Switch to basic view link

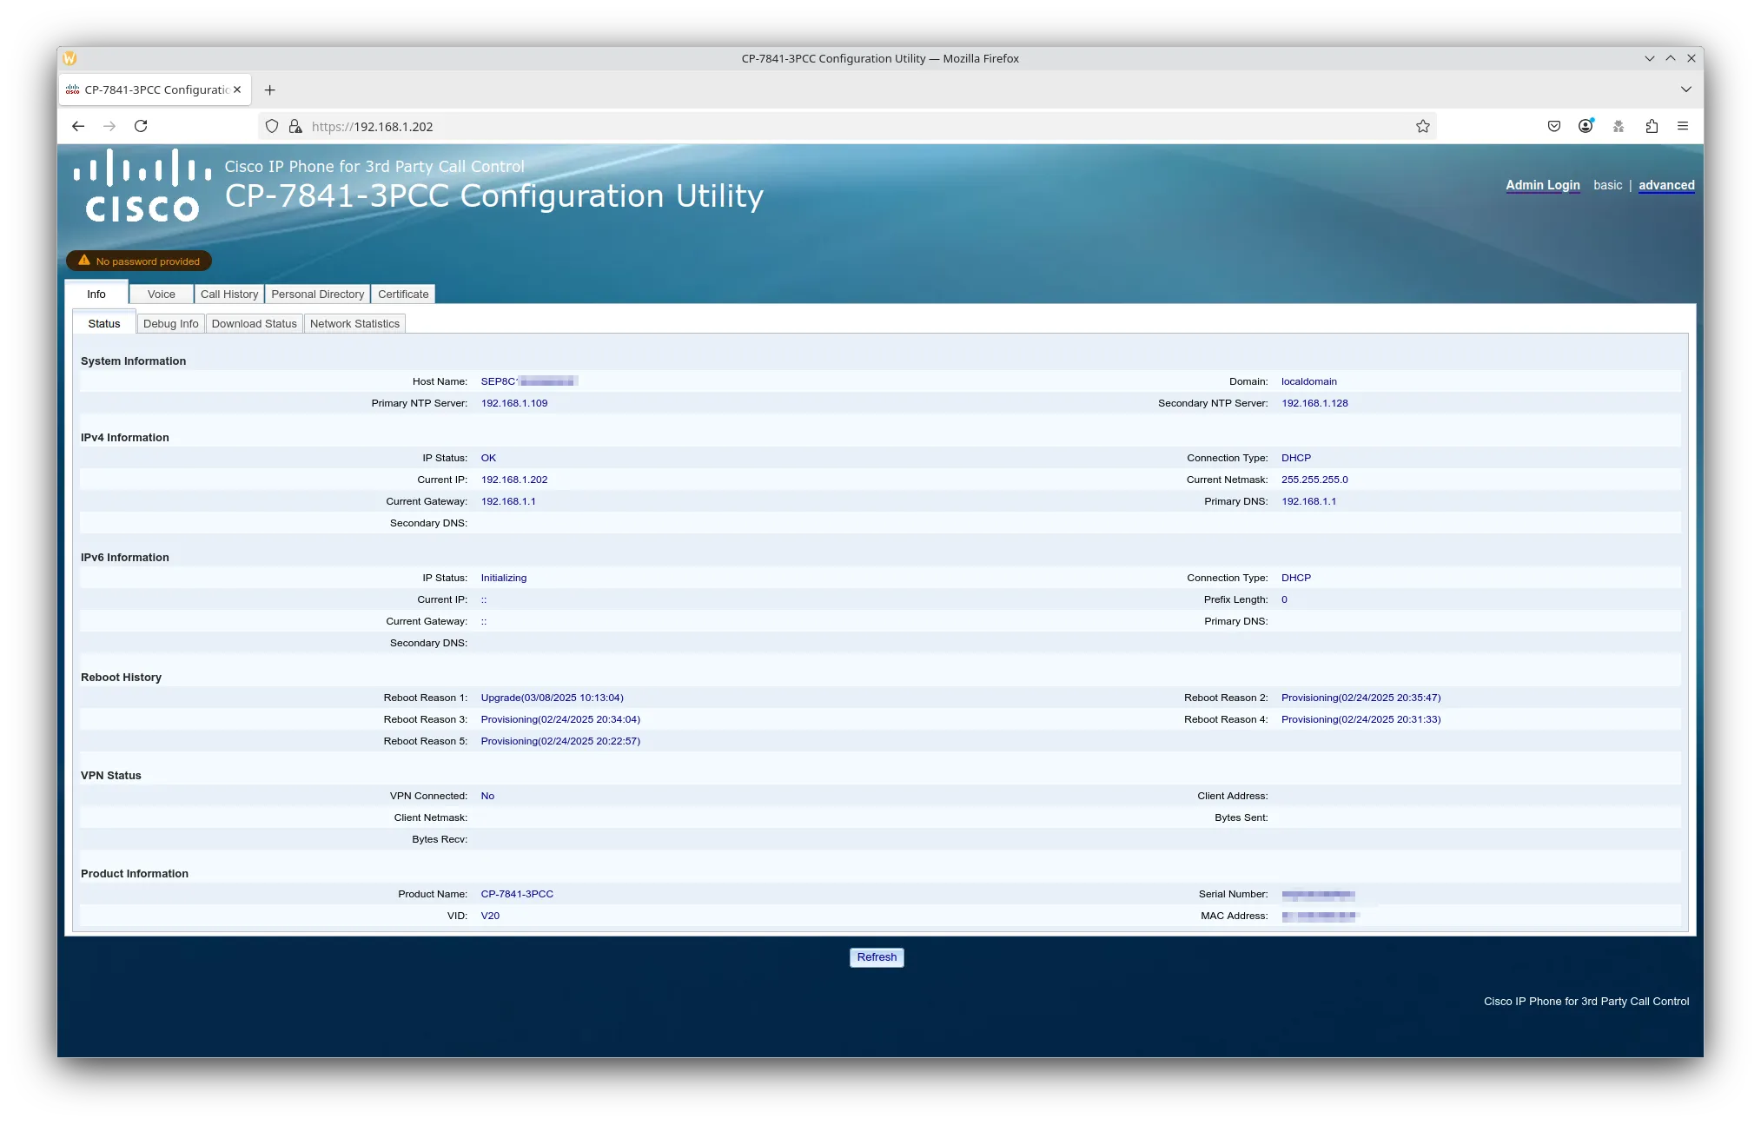pyautogui.click(x=1608, y=185)
